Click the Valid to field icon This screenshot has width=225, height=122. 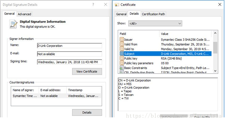[x=121, y=49]
